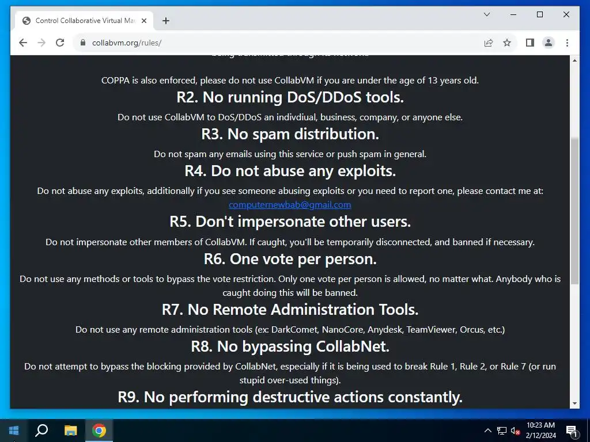Click heading R3. No spam distribution.

click(290, 134)
